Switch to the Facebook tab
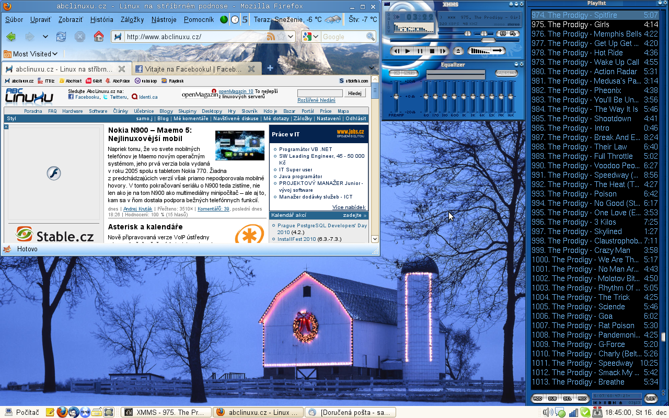 pos(196,69)
